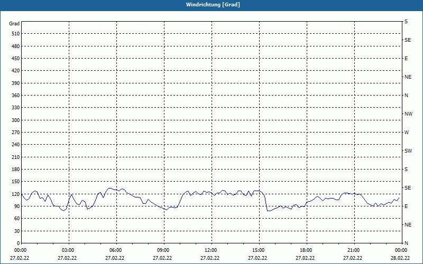This screenshot has width=423, height=264.
Task: Click the 28.02.22 date label
Action: pyautogui.click(x=400, y=258)
